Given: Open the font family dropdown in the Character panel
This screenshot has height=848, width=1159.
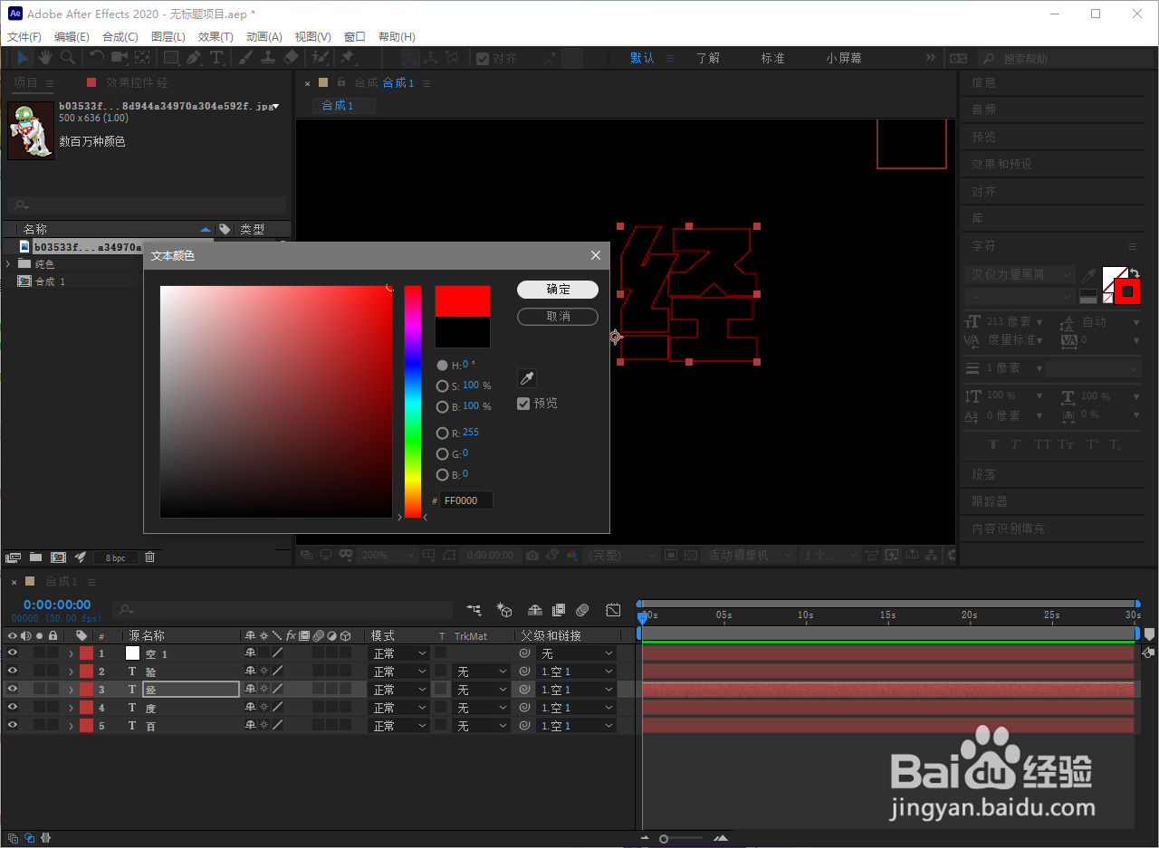Looking at the screenshot, I should pos(1020,274).
